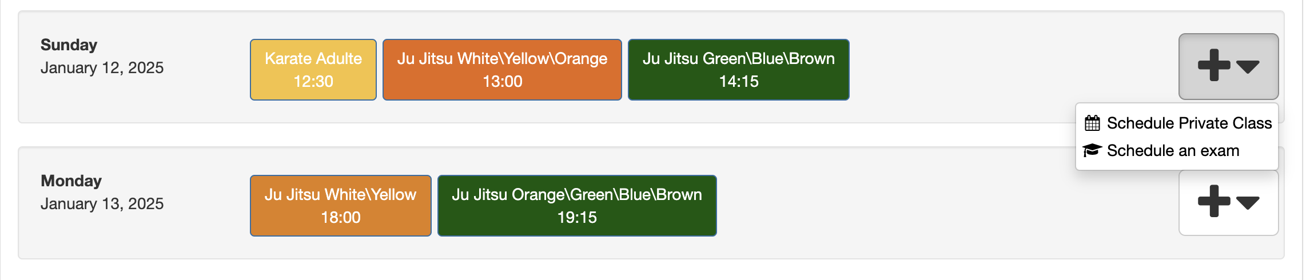The height and width of the screenshot is (280, 1306).
Task: Click the plus icon in Sunday's row
Action: point(1213,65)
